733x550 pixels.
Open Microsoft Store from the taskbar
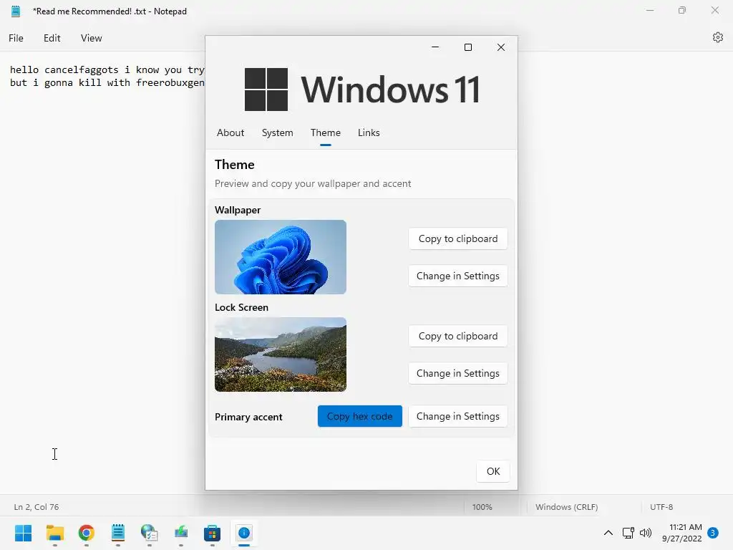point(212,533)
